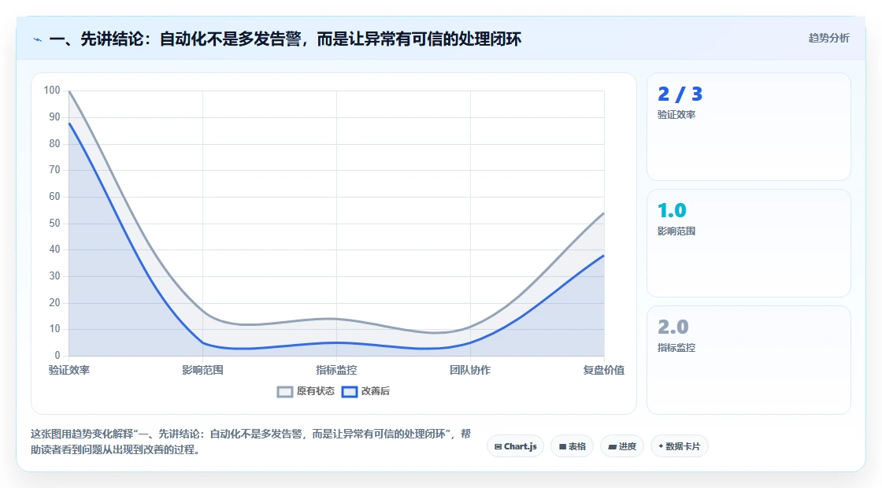This screenshot has width=882, height=488.
Task: Click the icon in the 进度 tag
Action: pos(613,447)
